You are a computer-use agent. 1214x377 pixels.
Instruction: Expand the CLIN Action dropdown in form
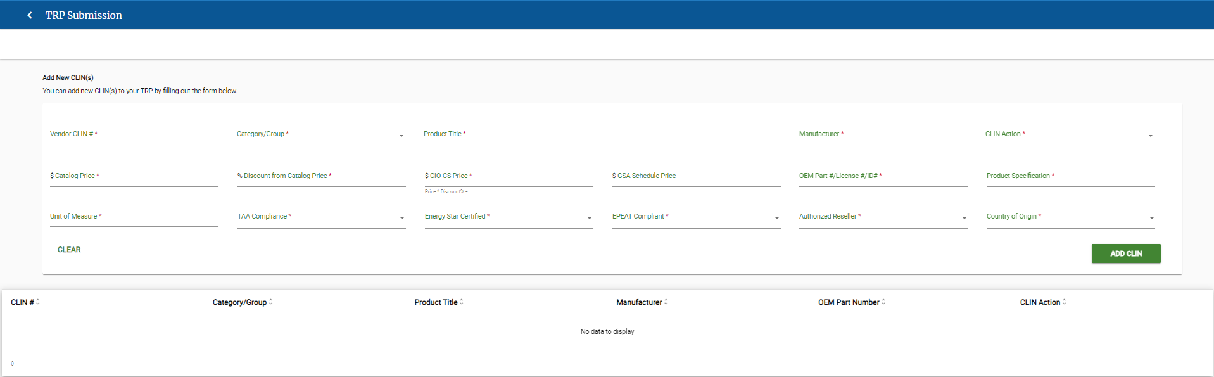pyautogui.click(x=1069, y=135)
